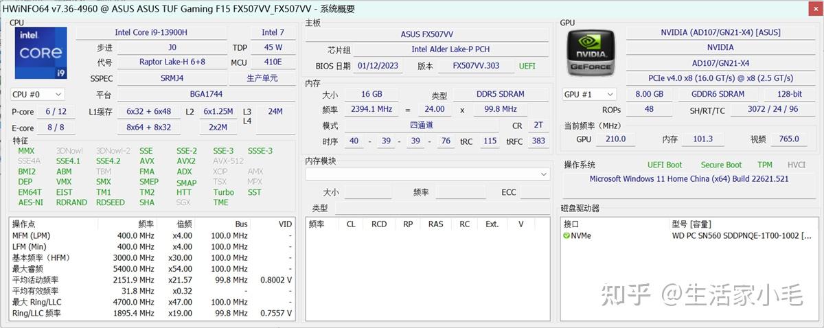The height and width of the screenshot is (328, 824).
Task: Click the 3072 / 24 / 96 shader value
Action: 772,109
